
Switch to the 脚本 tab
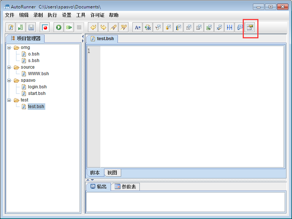pyautogui.click(x=95, y=173)
